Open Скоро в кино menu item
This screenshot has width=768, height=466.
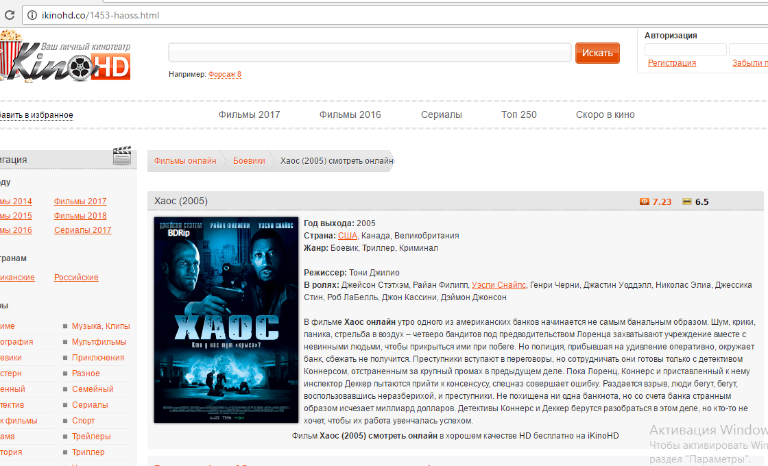tap(605, 114)
